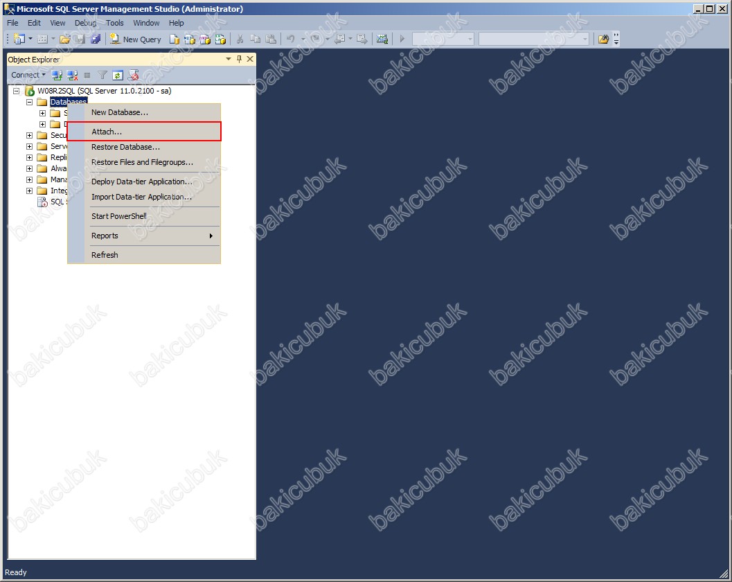The height and width of the screenshot is (582, 732).
Task: Choose Refresh from the context menu
Action: (144, 255)
